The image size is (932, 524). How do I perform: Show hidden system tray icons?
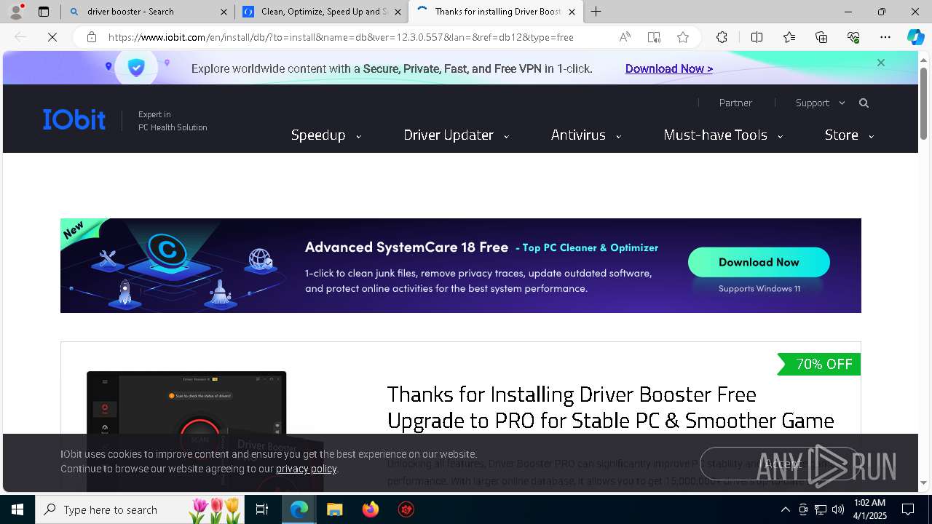[785, 509]
